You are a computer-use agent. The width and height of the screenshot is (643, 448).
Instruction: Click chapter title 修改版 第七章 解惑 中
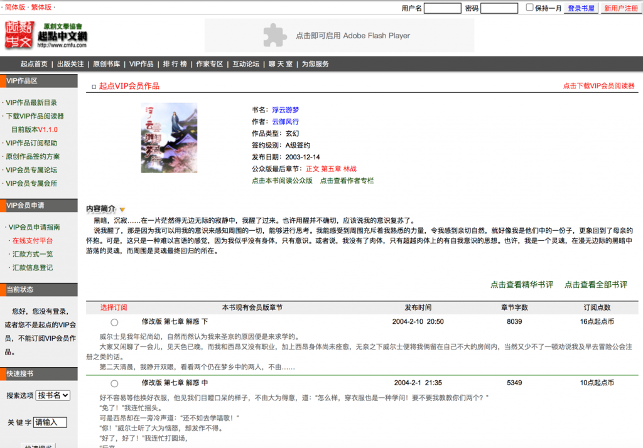click(x=175, y=383)
